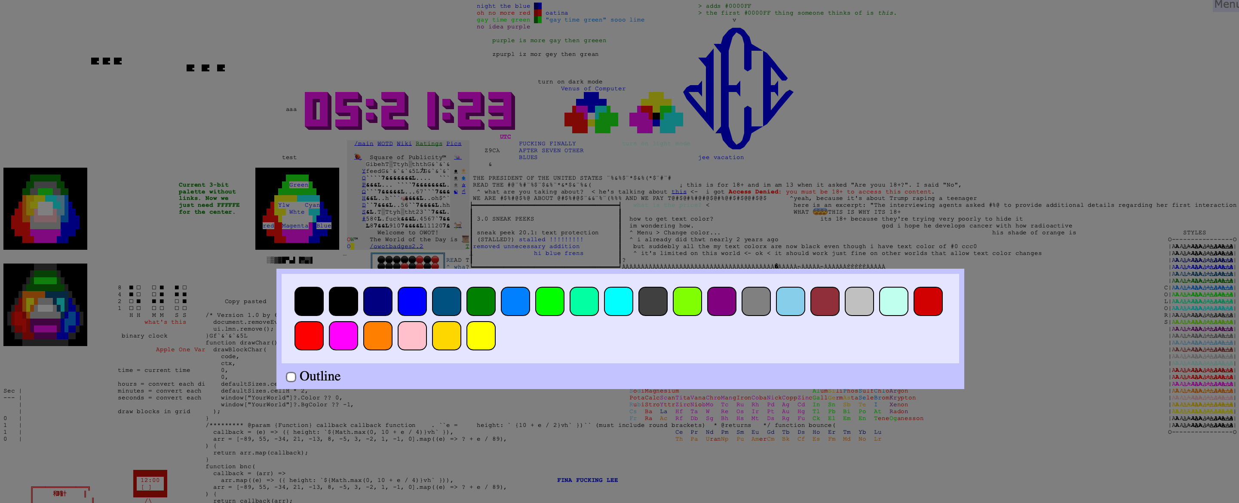
Task: Choose the purple color swatch
Action: coord(721,301)
